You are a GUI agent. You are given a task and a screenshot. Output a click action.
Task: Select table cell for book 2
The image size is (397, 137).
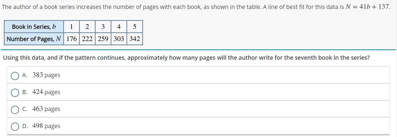pos(87,27)
